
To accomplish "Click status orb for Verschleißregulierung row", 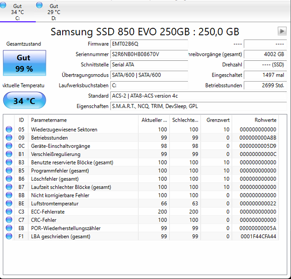I will [9, 154].
